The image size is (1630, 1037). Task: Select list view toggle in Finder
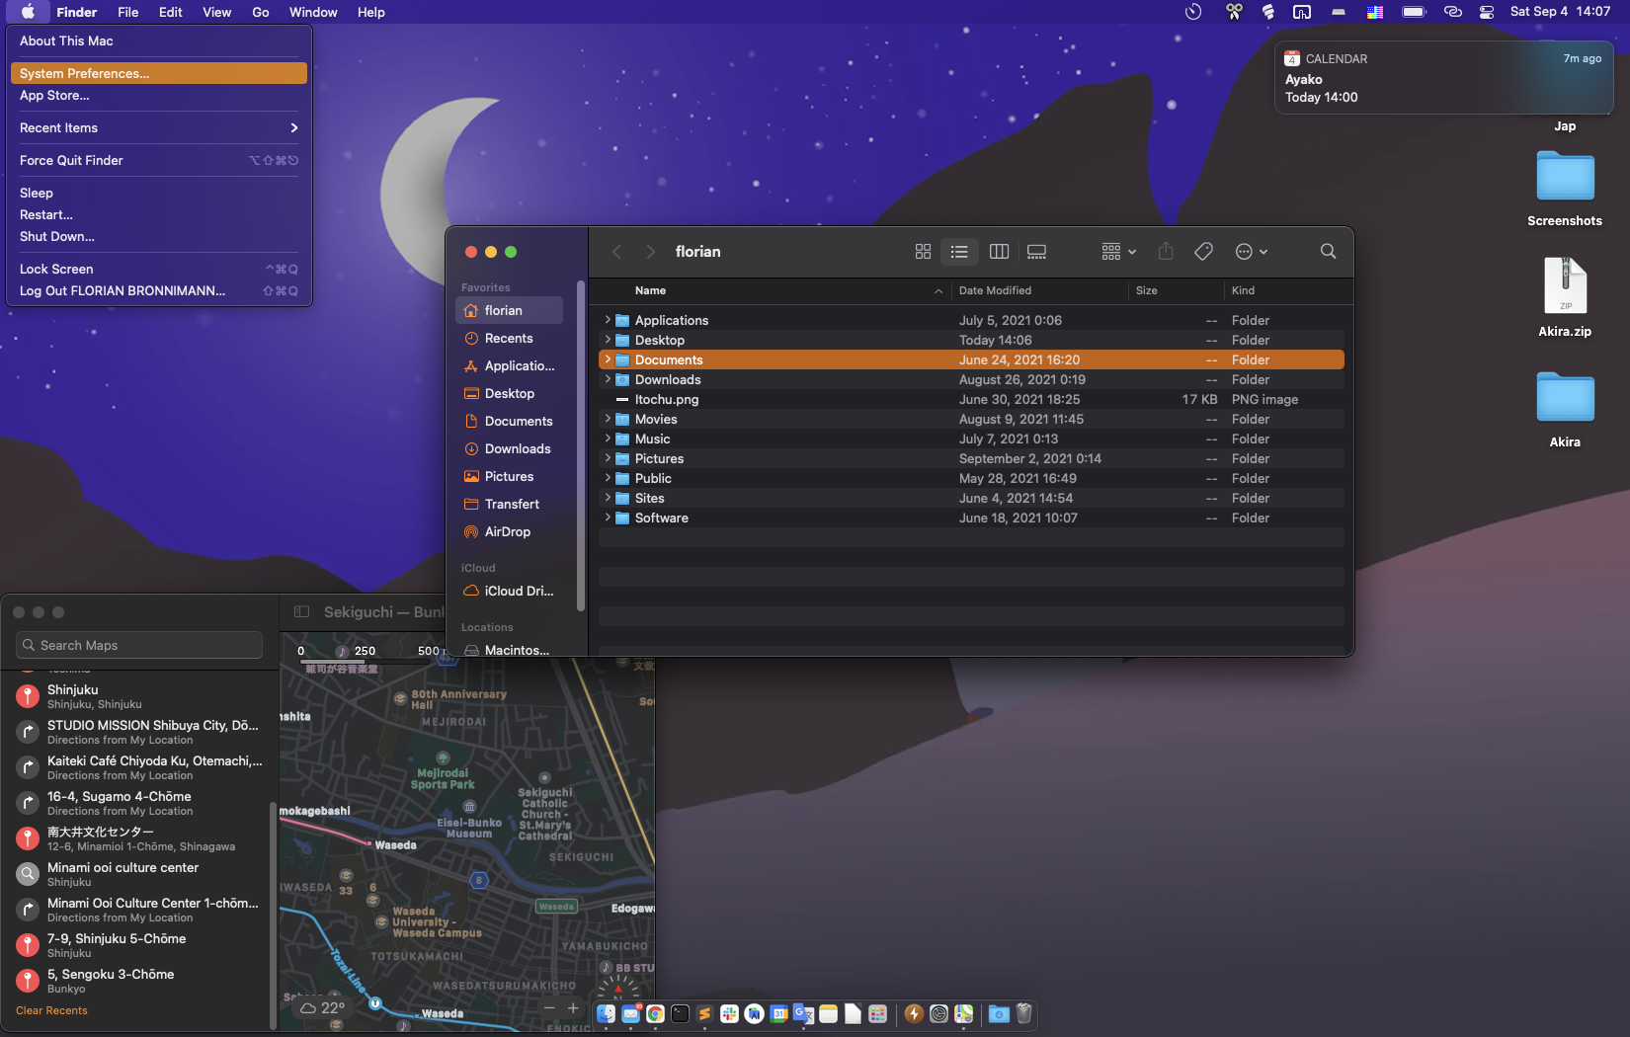click(959, 252)
